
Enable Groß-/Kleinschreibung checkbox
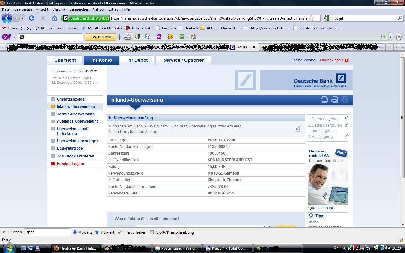(152, 232)
